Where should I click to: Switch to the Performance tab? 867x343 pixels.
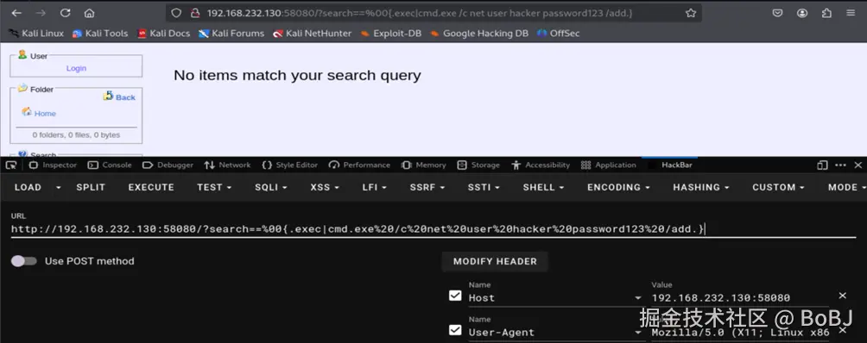(x=359, y=165)
